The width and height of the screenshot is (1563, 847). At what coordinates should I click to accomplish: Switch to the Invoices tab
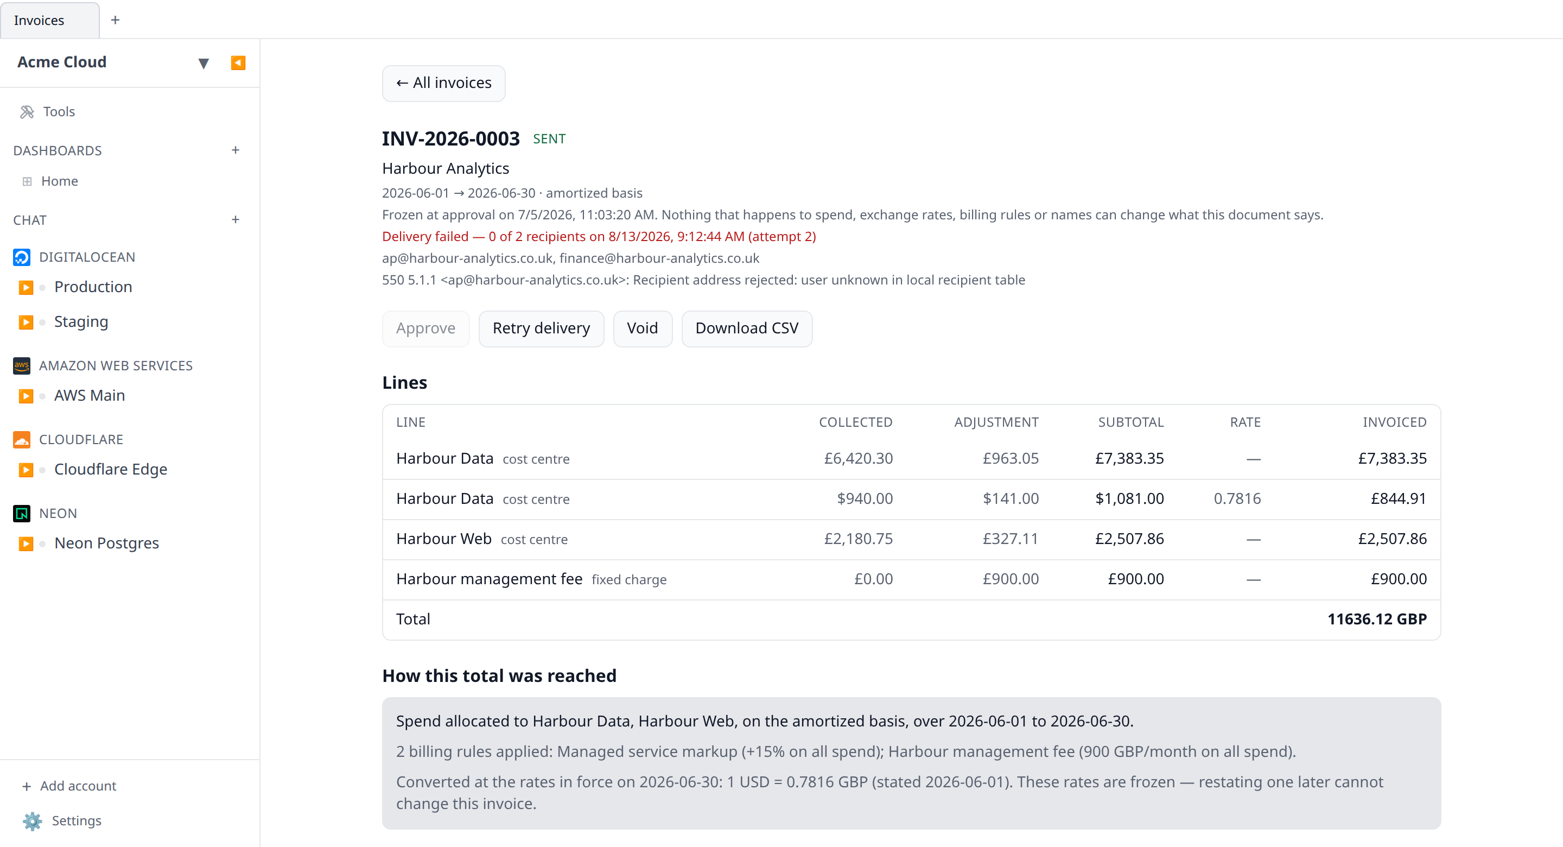tap(50, 20)
